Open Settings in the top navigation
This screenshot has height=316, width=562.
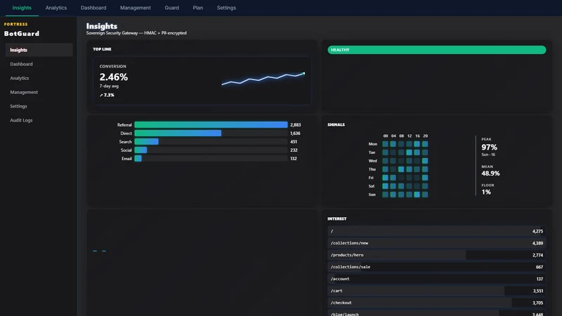coord(226,8)
